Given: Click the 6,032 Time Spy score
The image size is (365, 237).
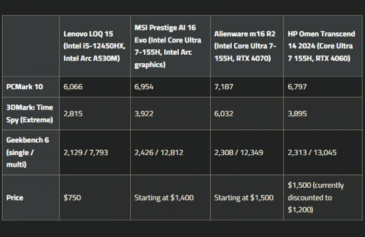Looking at the screenshot, I should [x=224, y=114].
